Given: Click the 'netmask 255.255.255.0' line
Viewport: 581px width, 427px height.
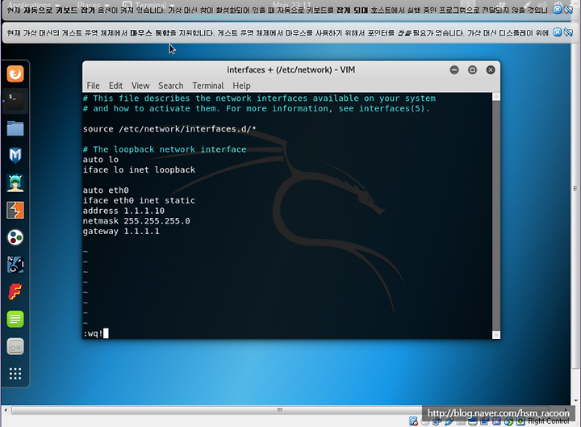Looking at the screenshot, I should [136, 221].
